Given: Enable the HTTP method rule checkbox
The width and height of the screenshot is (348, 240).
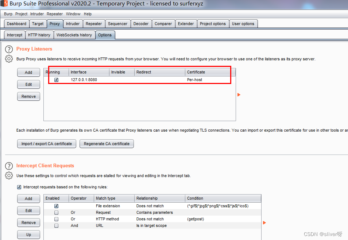Looking at the screenshot, I should point(57,219).
